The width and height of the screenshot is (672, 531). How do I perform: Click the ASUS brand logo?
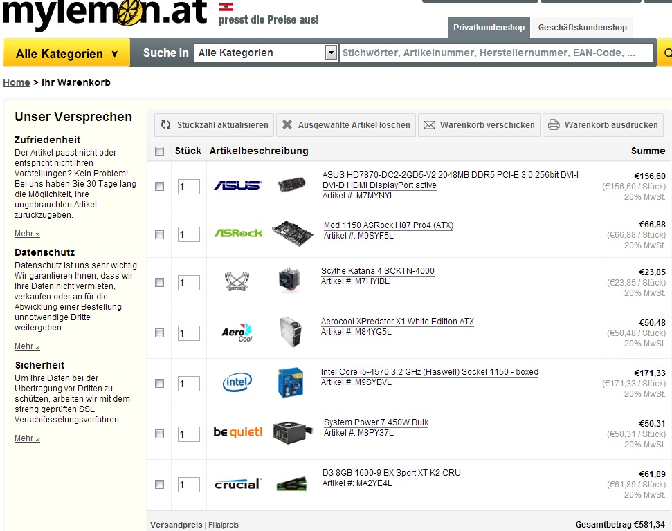click(237, 185)
